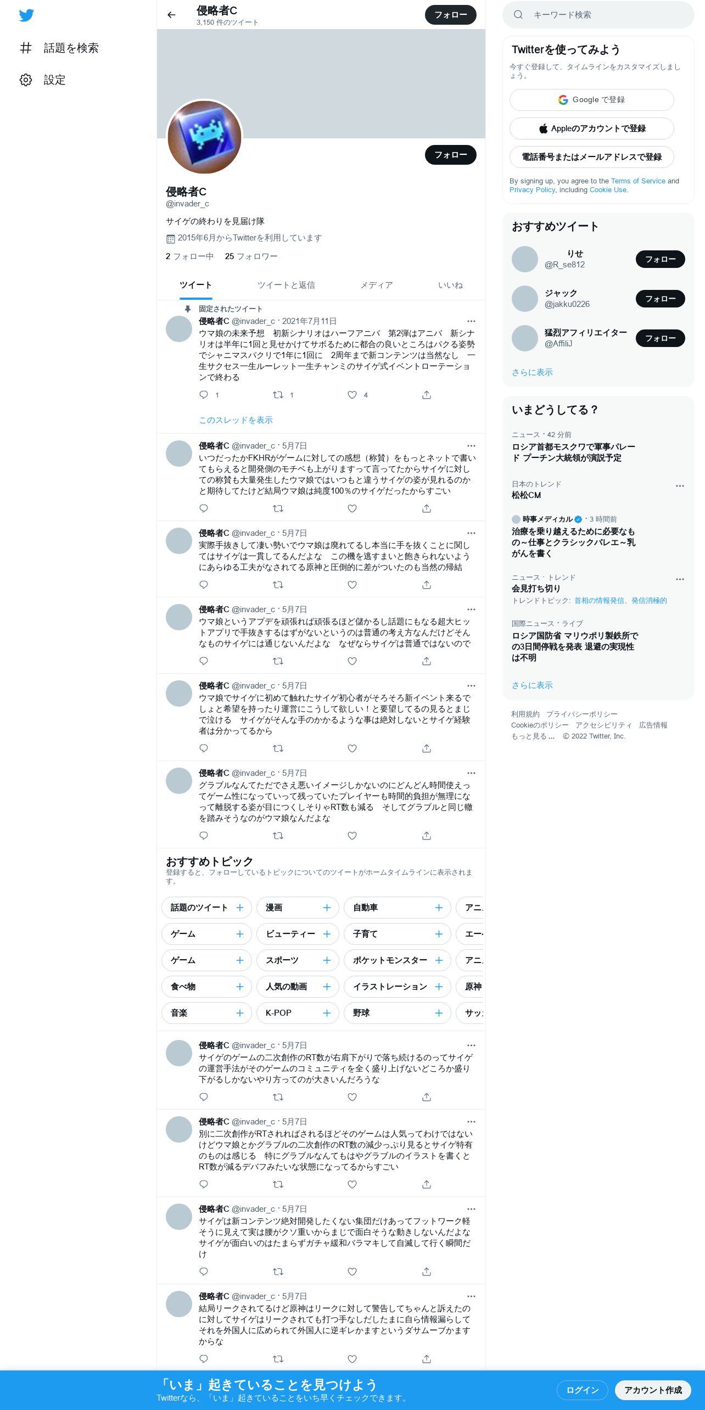The height and width of the screenshot is (1410, 705).
Task: Open 設定 settings from the sidebar
Action: tap(43, 80)
